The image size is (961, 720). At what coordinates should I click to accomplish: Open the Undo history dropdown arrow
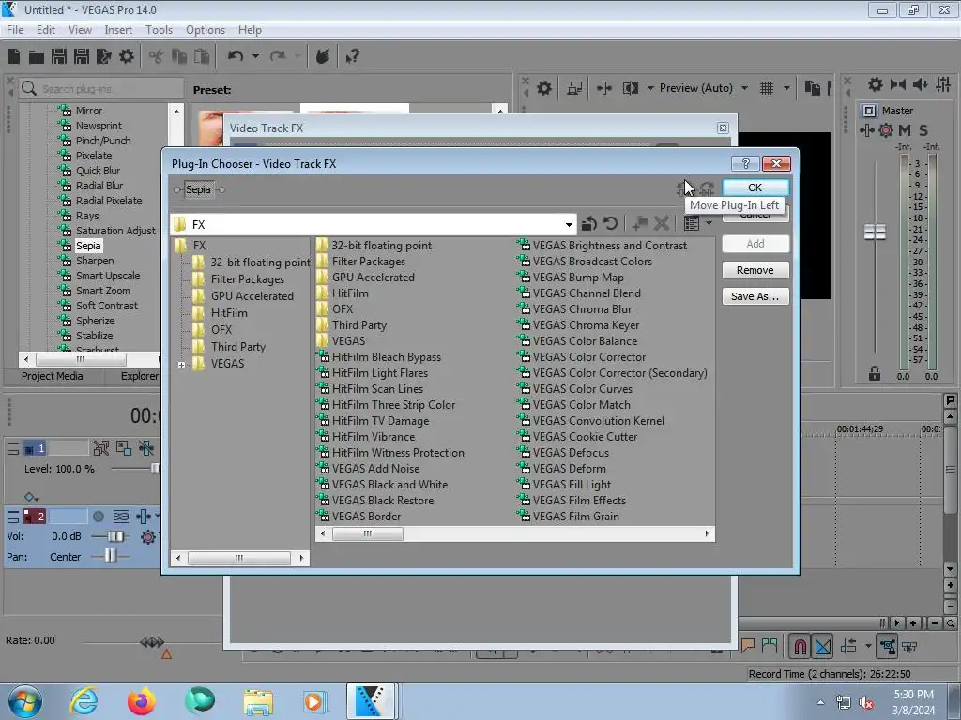pyautogui.click(x=255, y=56)
